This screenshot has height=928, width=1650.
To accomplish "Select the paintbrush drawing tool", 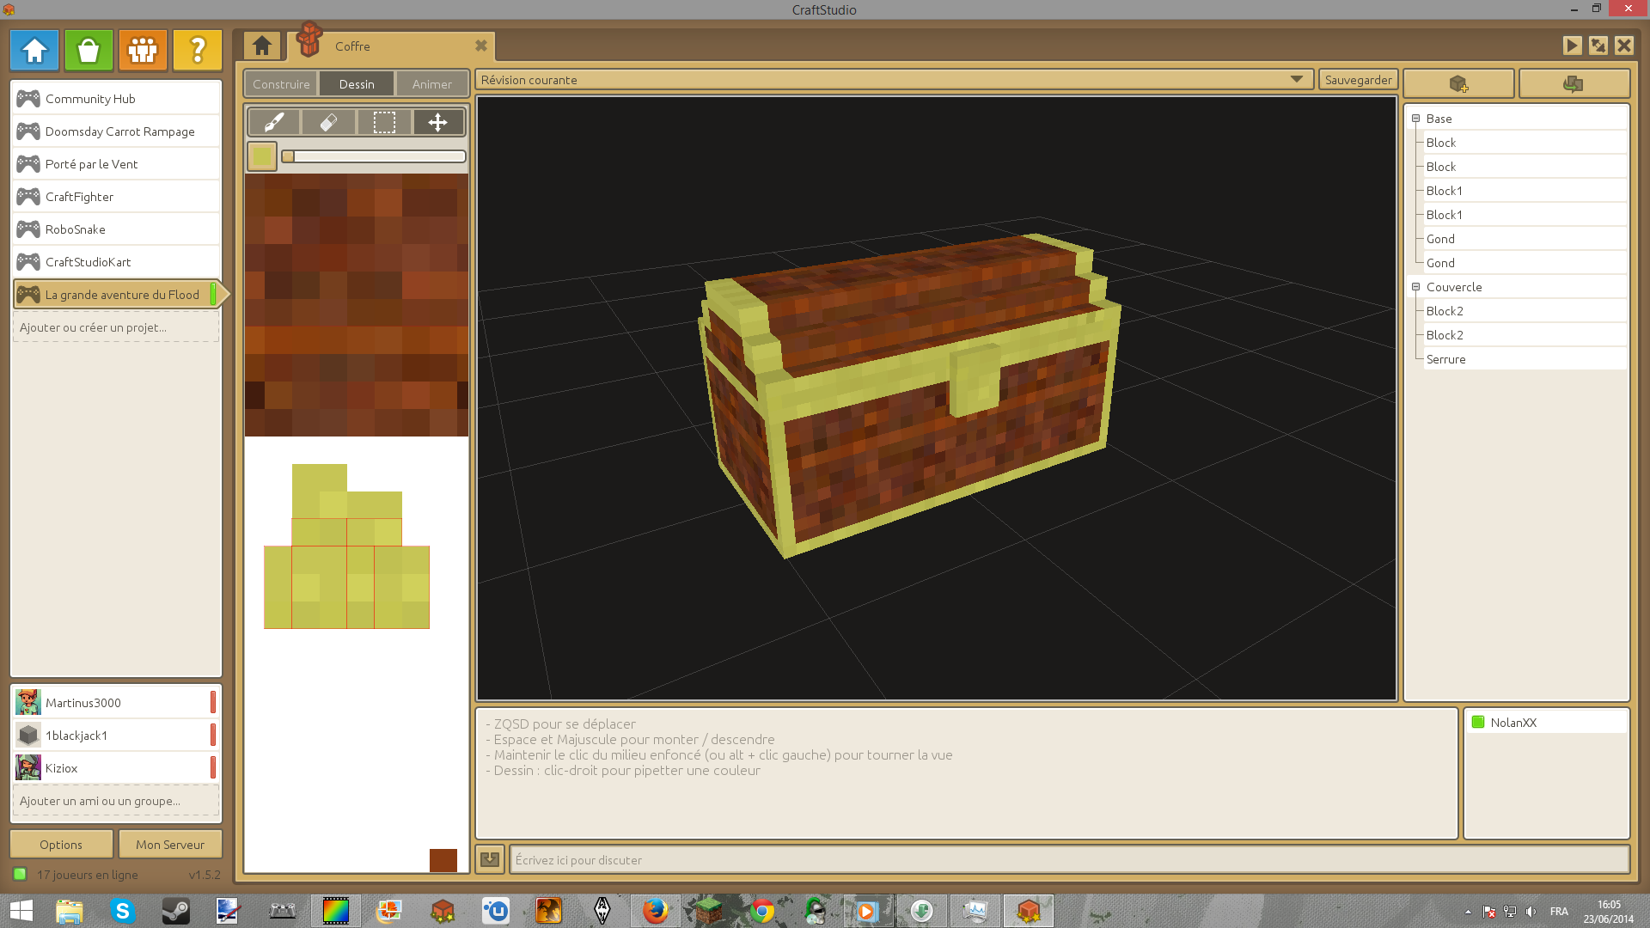I will click(274, 123).
